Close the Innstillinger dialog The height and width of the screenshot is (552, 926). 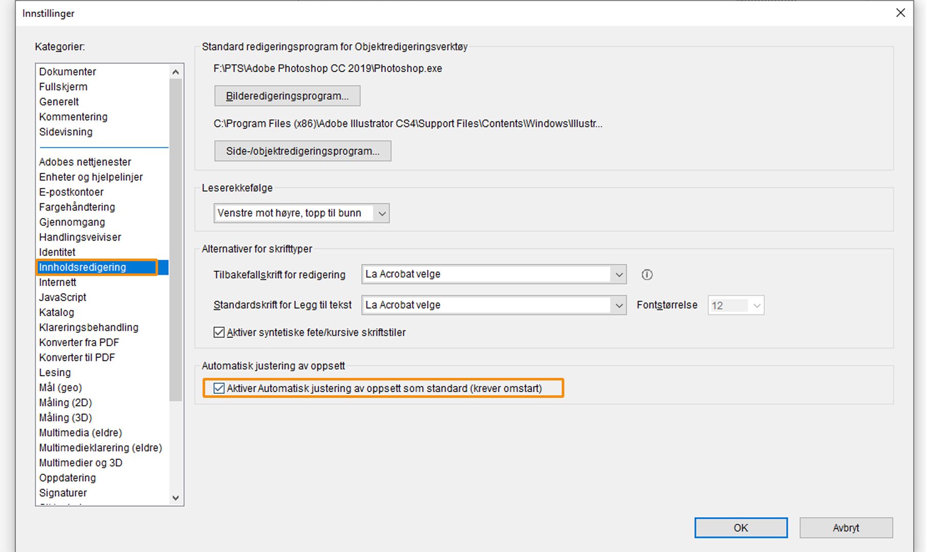click(x=900, y=13)
